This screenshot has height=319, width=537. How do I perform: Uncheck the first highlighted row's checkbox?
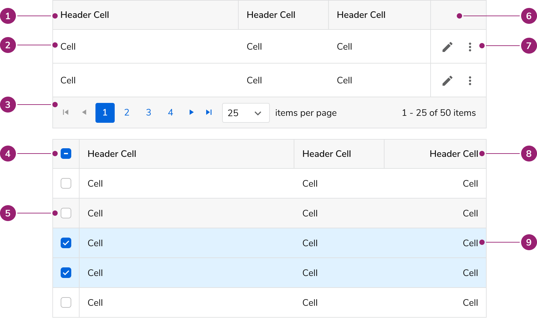click(x=66, y=243)
